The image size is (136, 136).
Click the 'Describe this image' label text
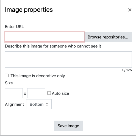[x=53, y=46]
